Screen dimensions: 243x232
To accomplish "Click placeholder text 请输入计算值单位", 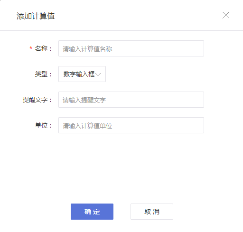I will coord(87,126).
